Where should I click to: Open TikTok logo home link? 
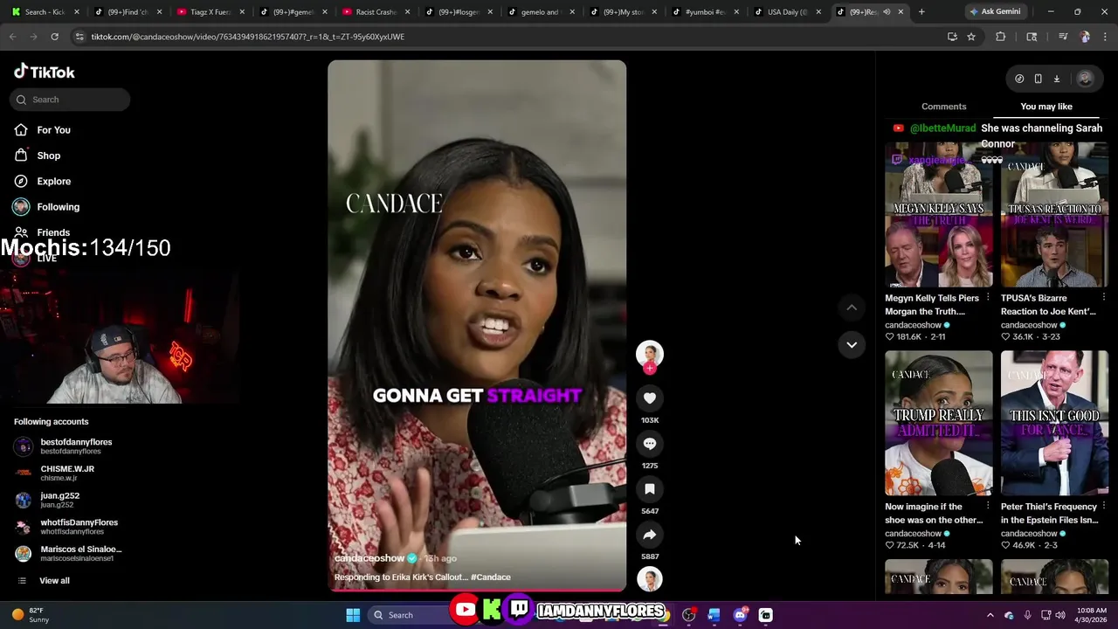point(45,72)
